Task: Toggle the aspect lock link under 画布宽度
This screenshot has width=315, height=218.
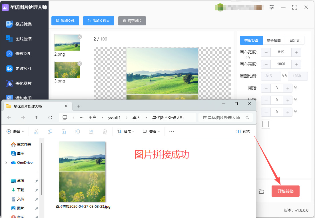Action: [x=248, y=58]
